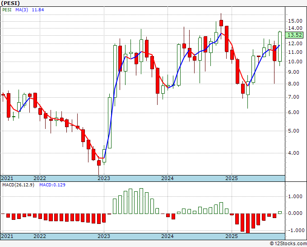The width and height of the screenshot is (307, 247).
Task: Select 2022 on the MACD panel timeline
Action: pyautogui.click(x=40, y=236)
